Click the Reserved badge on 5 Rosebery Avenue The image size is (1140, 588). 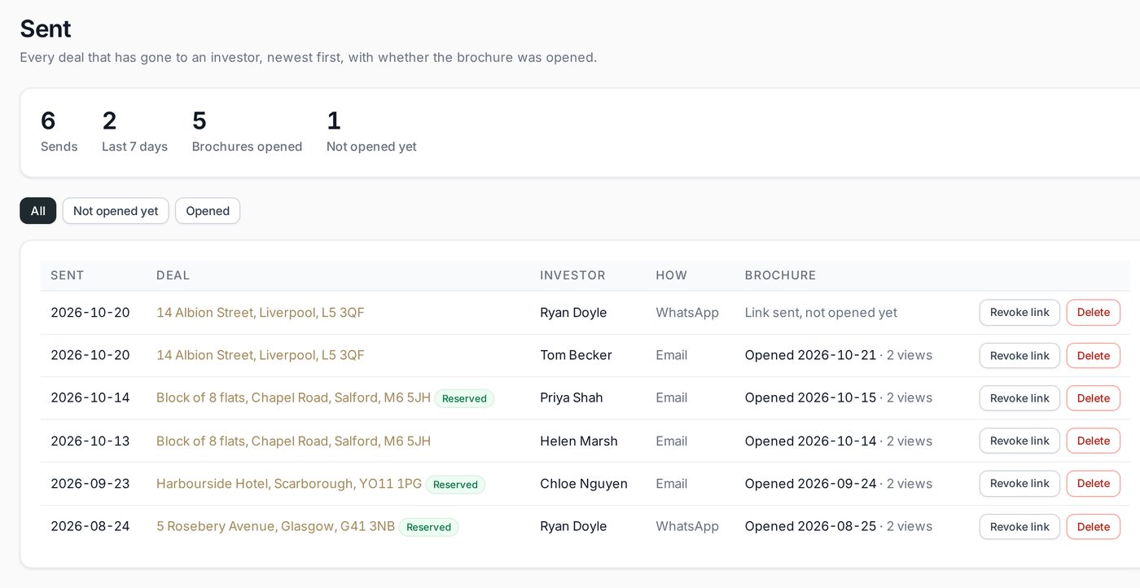coord(428,527)
